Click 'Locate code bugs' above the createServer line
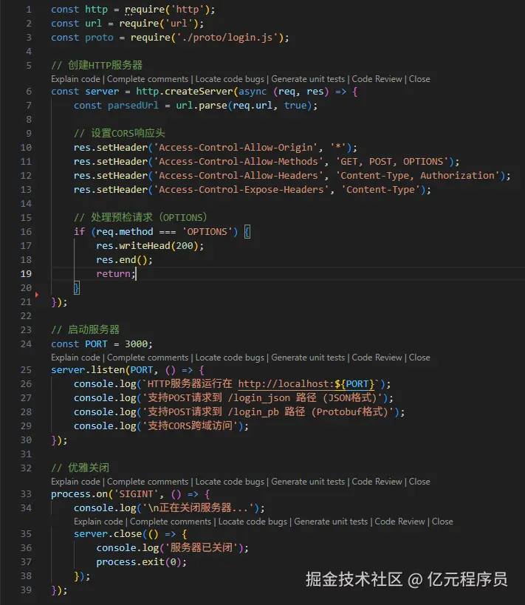Image resolution: width=525 pixels, height=605 pixels. (x=230, y=79)
